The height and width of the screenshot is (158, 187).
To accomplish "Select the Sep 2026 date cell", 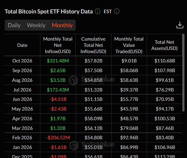I will (22, 71).
